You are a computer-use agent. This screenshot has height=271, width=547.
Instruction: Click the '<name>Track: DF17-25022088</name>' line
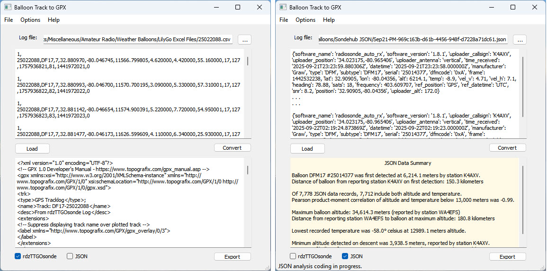point(64,206)
